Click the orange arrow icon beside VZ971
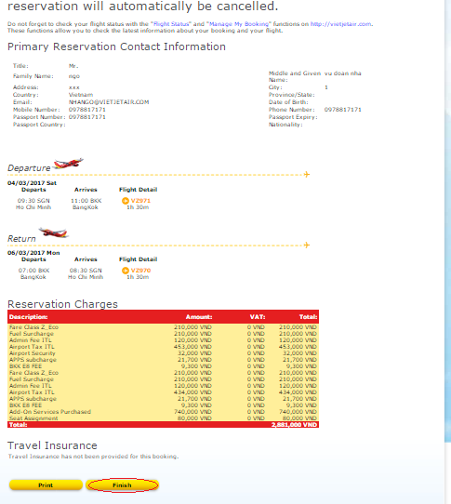This screenshot has width=451, height=504. [x=126, y=201]
